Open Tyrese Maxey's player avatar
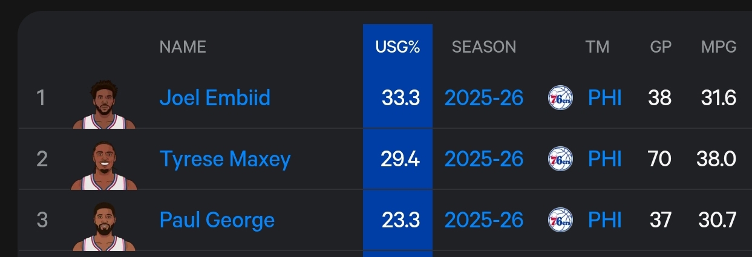 click(x=103, y=166)
